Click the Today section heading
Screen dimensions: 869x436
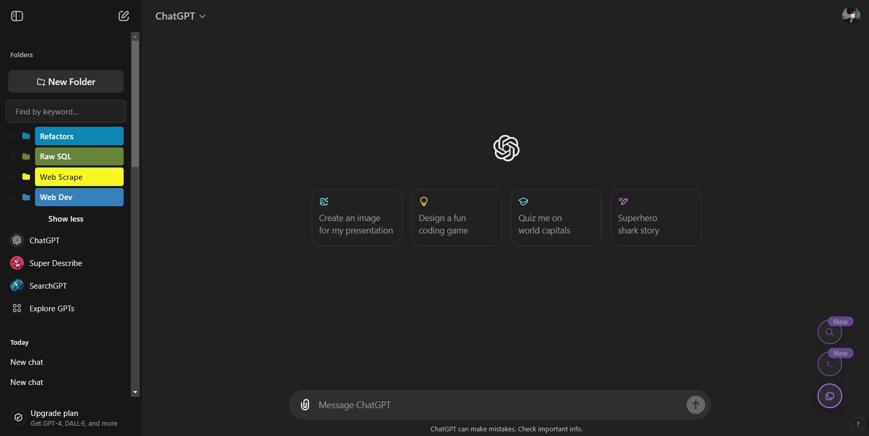[x=20, y=342]
